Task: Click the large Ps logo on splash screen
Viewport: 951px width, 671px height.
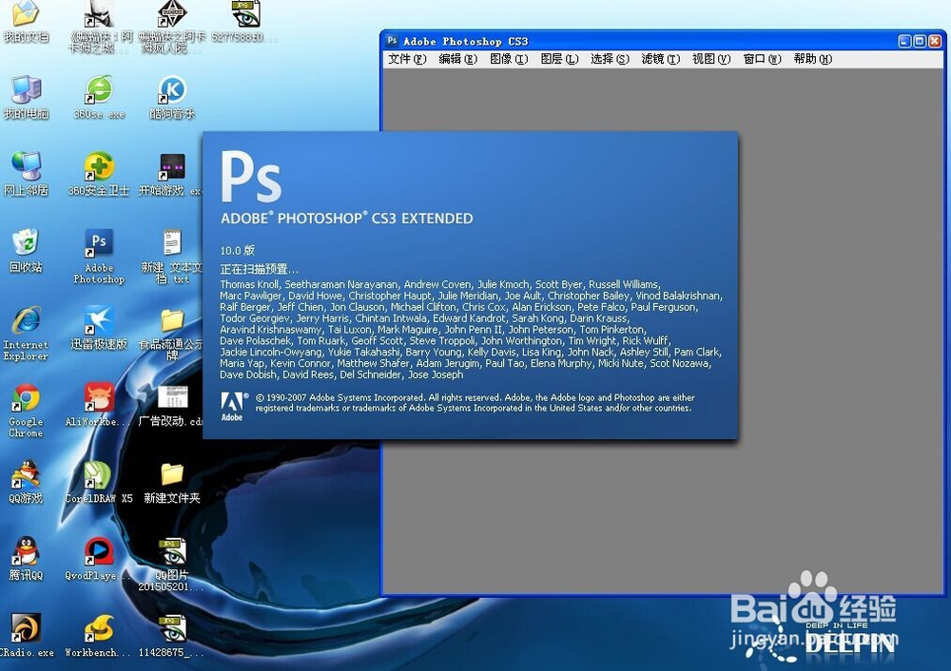Action: [251, 176]
